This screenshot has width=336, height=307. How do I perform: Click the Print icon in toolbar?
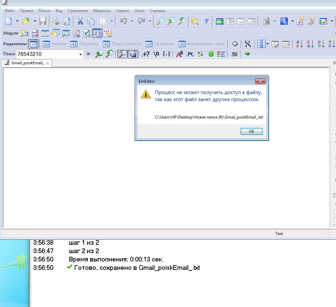[56, 21]
